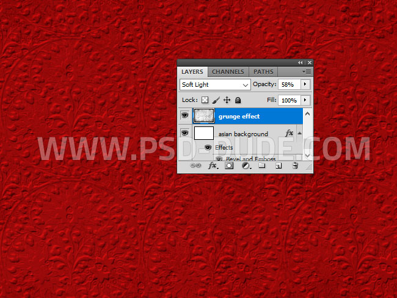
Task: Click the Opacity value field
Action: coord(289,84)
